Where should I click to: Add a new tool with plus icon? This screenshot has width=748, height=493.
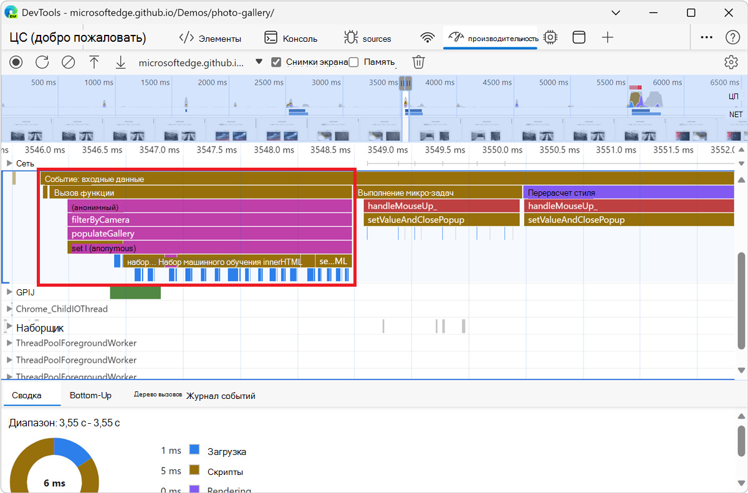(x=608, y=37)
